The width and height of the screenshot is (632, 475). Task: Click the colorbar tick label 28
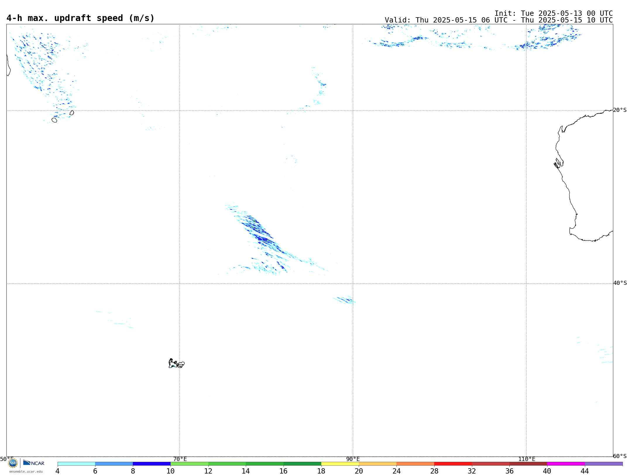pyautogui.click(x=434, y=471)
